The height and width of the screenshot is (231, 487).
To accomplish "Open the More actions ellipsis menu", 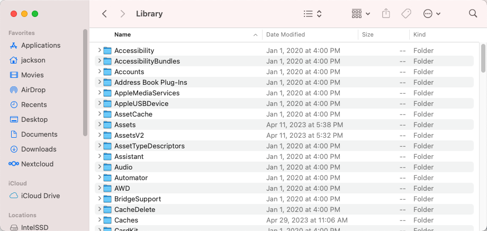I will tap(432, 14).
